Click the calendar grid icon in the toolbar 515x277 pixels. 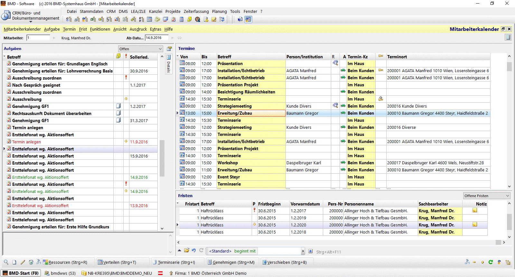click(149, 19)
